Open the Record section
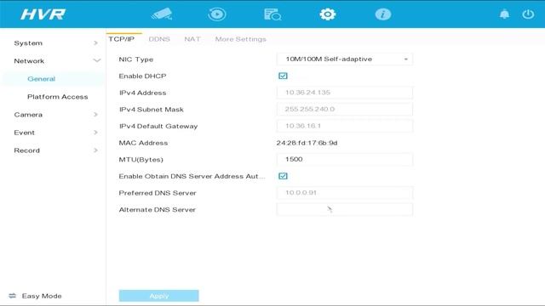This screenshot has width=545, height=306. (x=26, y=150)
